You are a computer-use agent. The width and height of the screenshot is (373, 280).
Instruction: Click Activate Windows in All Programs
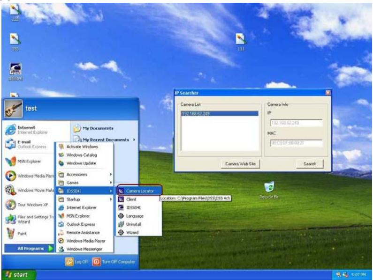[84, 147]
